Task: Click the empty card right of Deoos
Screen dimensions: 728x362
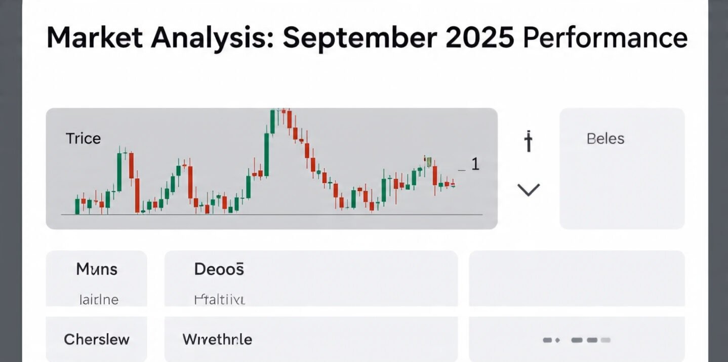Action: 577,278
